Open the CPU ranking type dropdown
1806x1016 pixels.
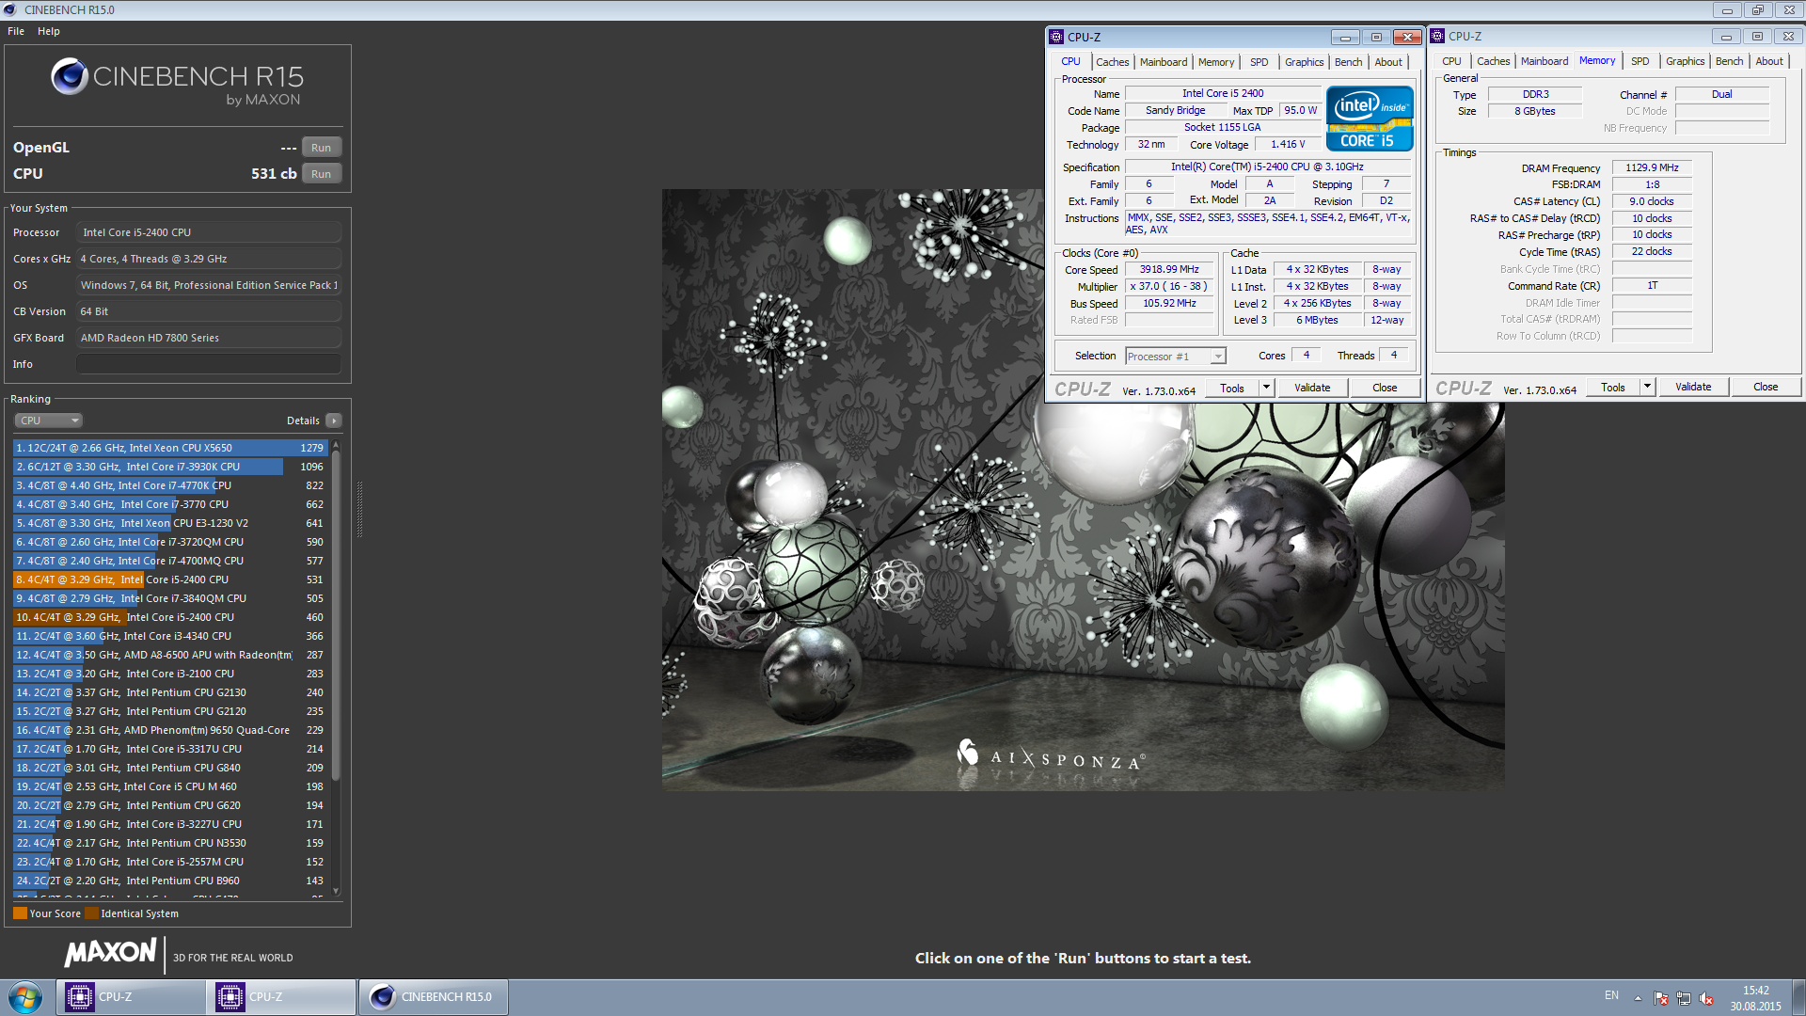click(49, 421)
